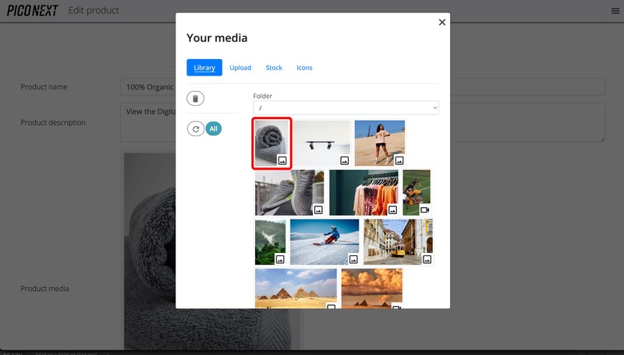This screenshot has width=624, height=355.
Task: Click video icon on guitar player thumbnail
Action: (425, 209)
